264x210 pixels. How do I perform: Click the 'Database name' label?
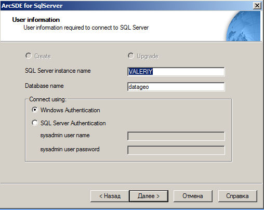coord(44,86)
